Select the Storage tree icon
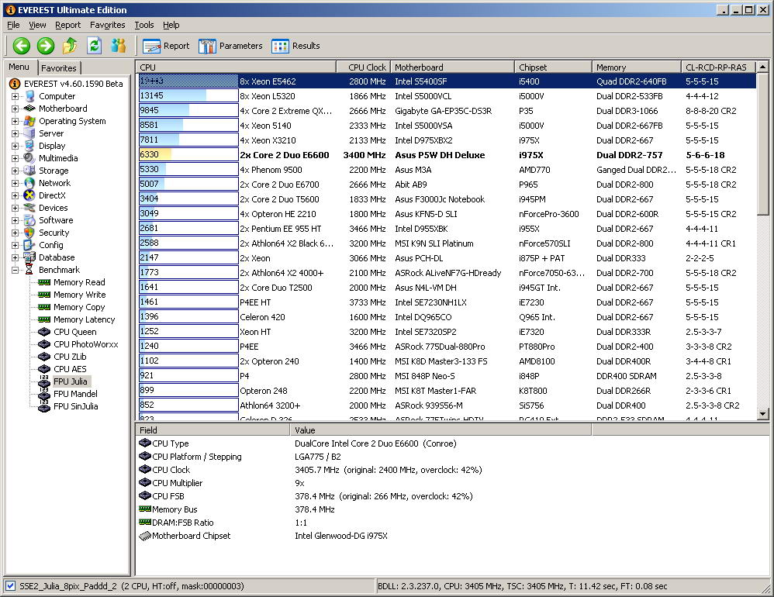This screenshot has width=774, height=597. click(29, 171)
